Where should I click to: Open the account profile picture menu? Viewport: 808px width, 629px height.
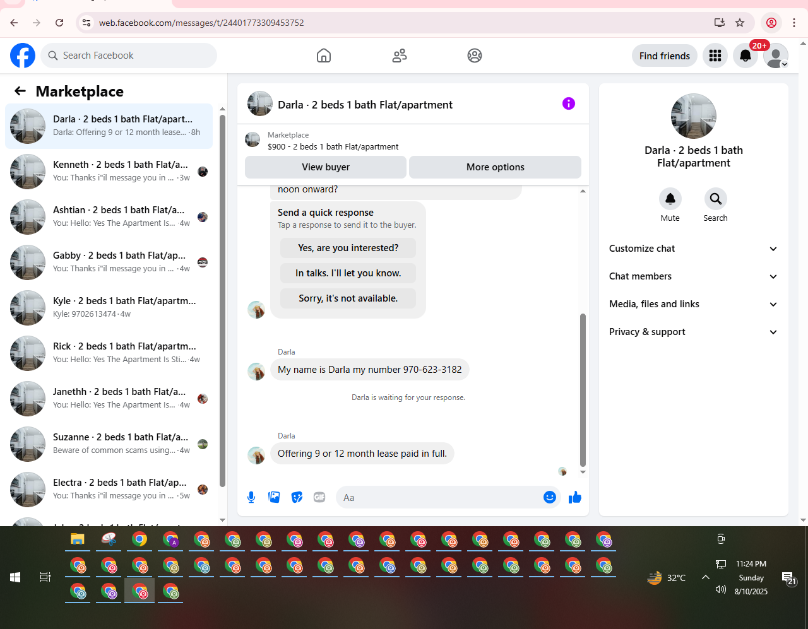pyautogui.click(x=776, y=56)
